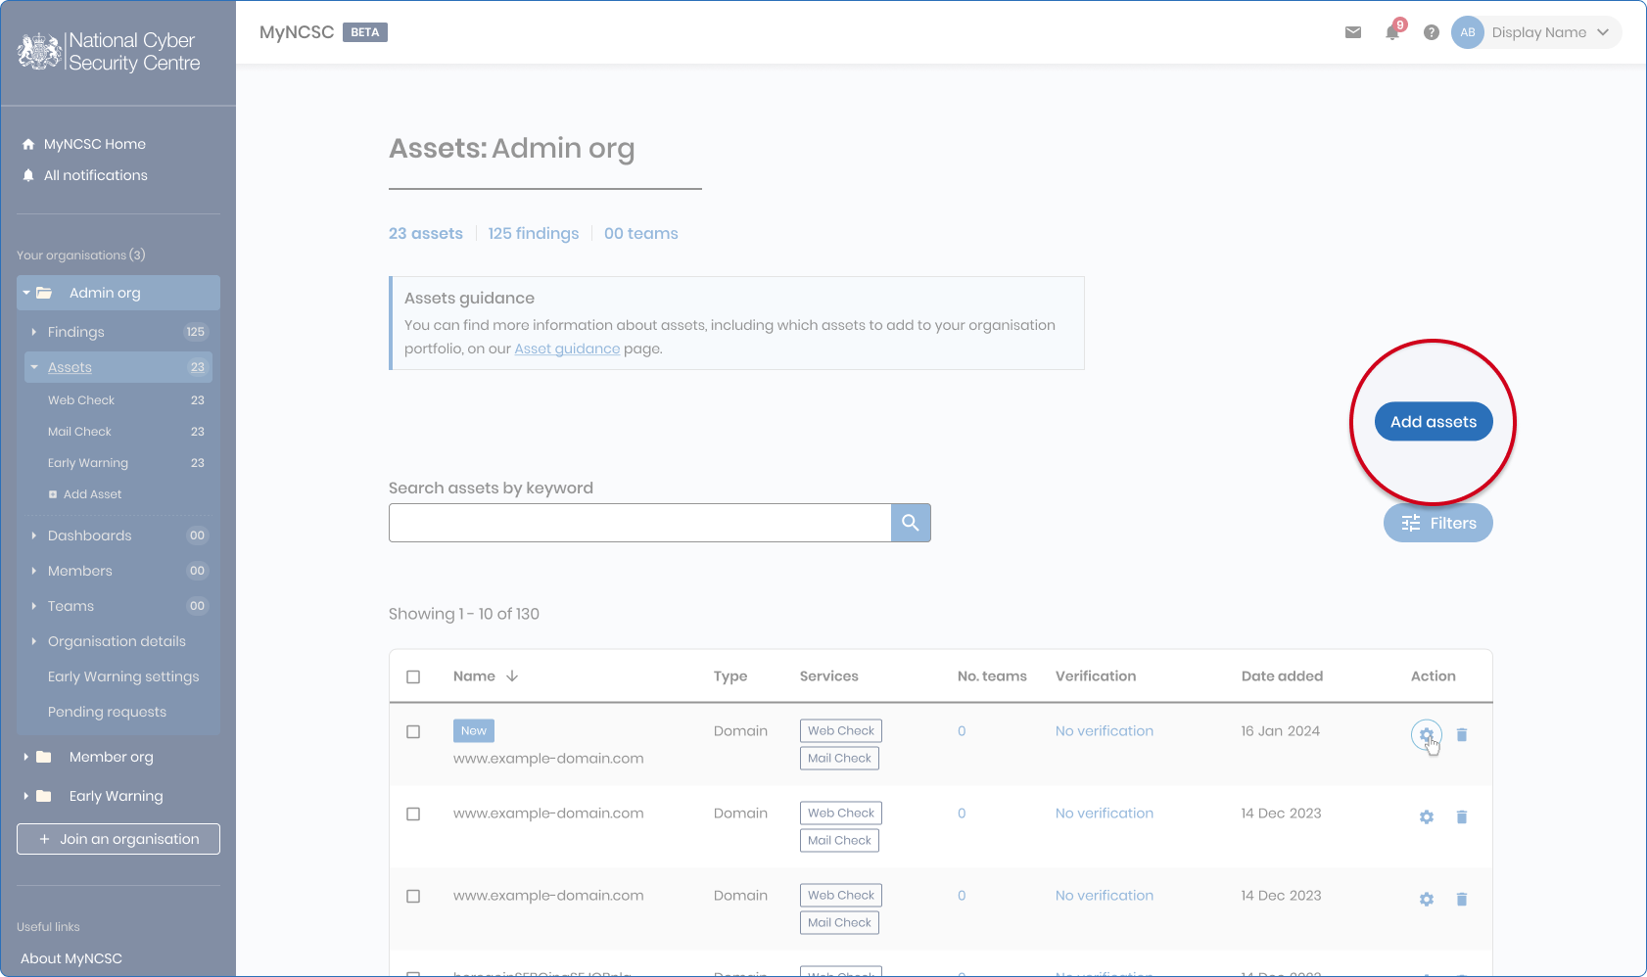Screen dimensions: 1647x977
Task: Click the 23 assets link
Action: 426,233
